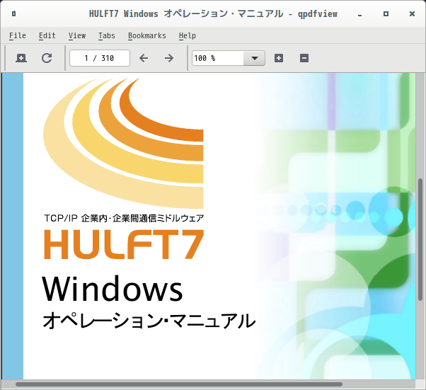Click the TCP/IP 企業内・企業間通信ミドルウェア text

[124, 218]
